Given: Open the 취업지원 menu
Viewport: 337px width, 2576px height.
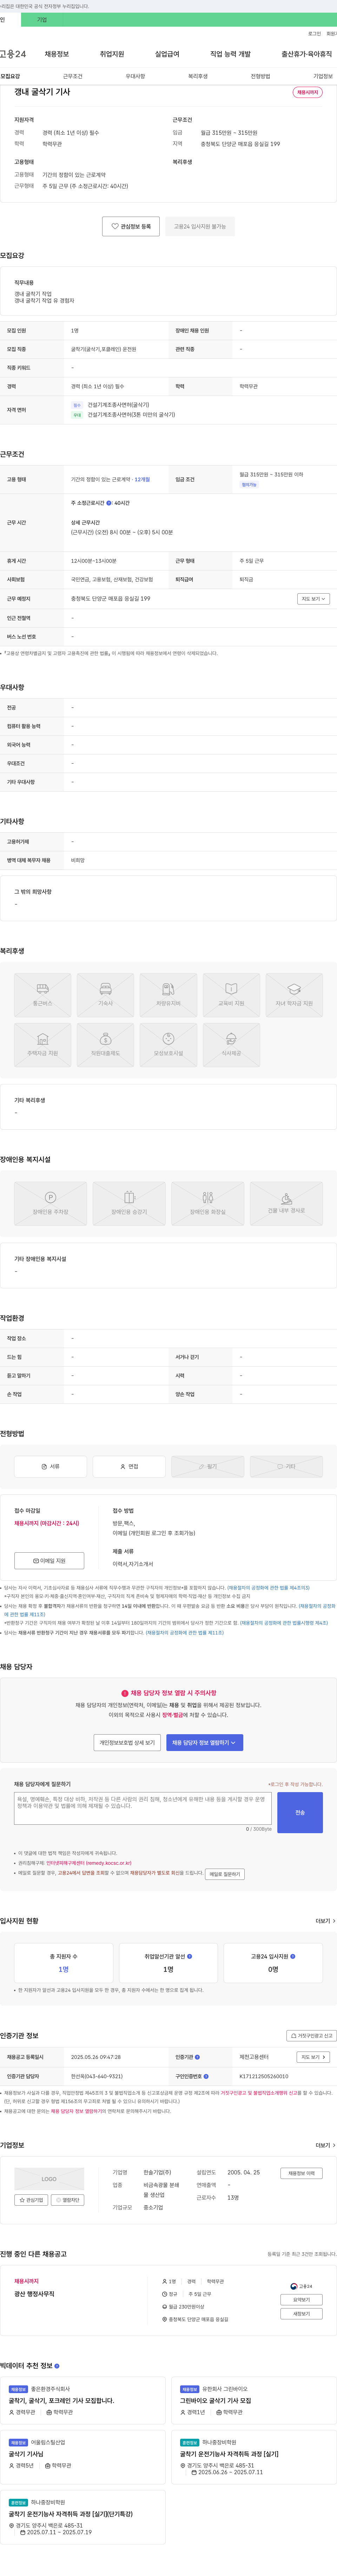Looking at the screenshot, I should [112, 54].
